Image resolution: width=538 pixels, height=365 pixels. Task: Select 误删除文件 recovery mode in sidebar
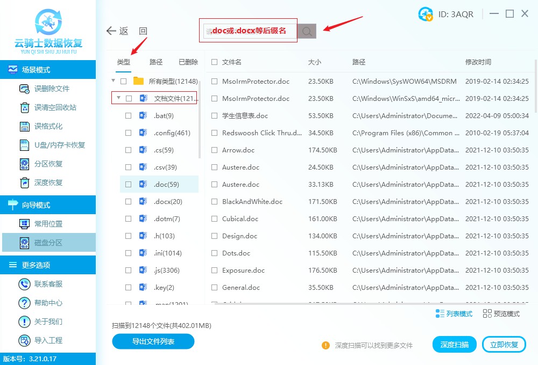pos(48,89)
